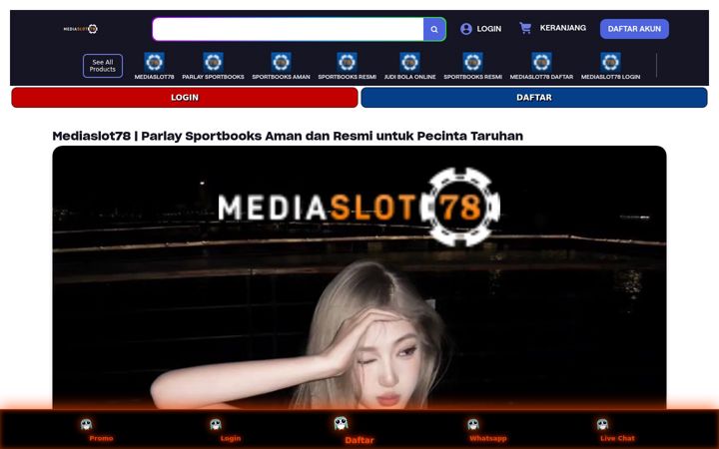
Task: Click the Promo icon in bottom bar
Action: pyautogui.click(x=86, y=424)
